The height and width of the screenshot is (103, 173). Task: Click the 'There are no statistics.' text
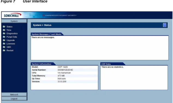click(112, 67)
